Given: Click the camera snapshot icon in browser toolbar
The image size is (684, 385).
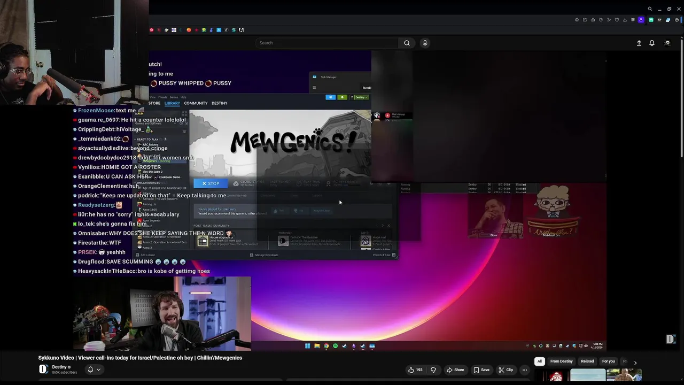Looking at the screenshot, I should (x=593, y=20).
